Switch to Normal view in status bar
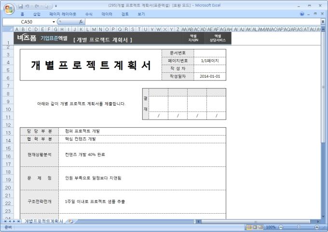 (x=249, y=227)
